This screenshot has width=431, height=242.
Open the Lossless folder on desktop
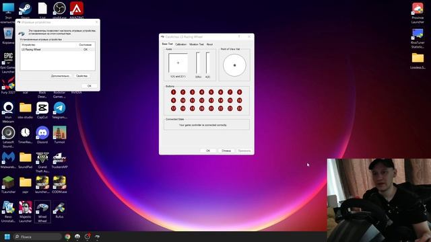[418, 61]
